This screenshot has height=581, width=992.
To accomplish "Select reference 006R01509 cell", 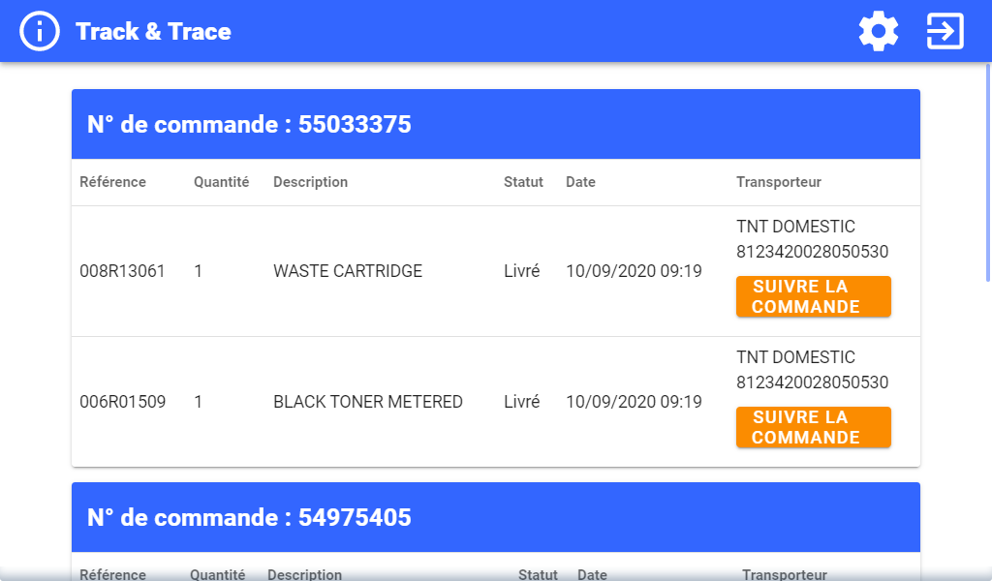I will [x=122, y=402].
